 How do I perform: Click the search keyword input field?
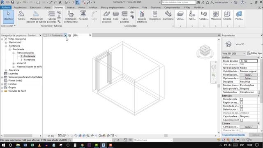[x=178, y=2]
